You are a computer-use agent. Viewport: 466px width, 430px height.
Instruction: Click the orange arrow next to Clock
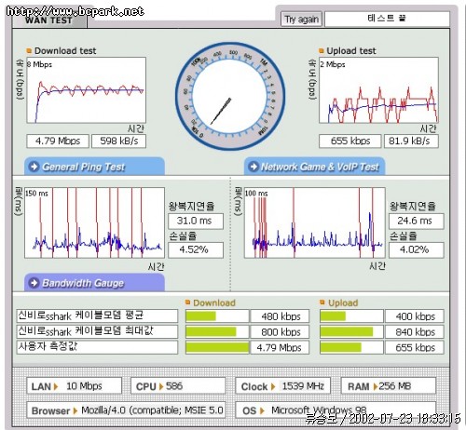pos(273,386)
